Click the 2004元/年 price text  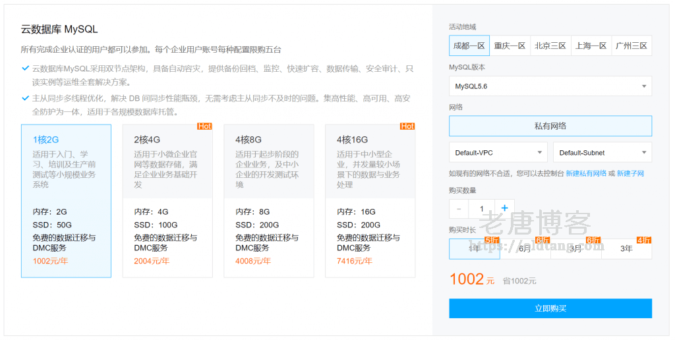[152, 261]
